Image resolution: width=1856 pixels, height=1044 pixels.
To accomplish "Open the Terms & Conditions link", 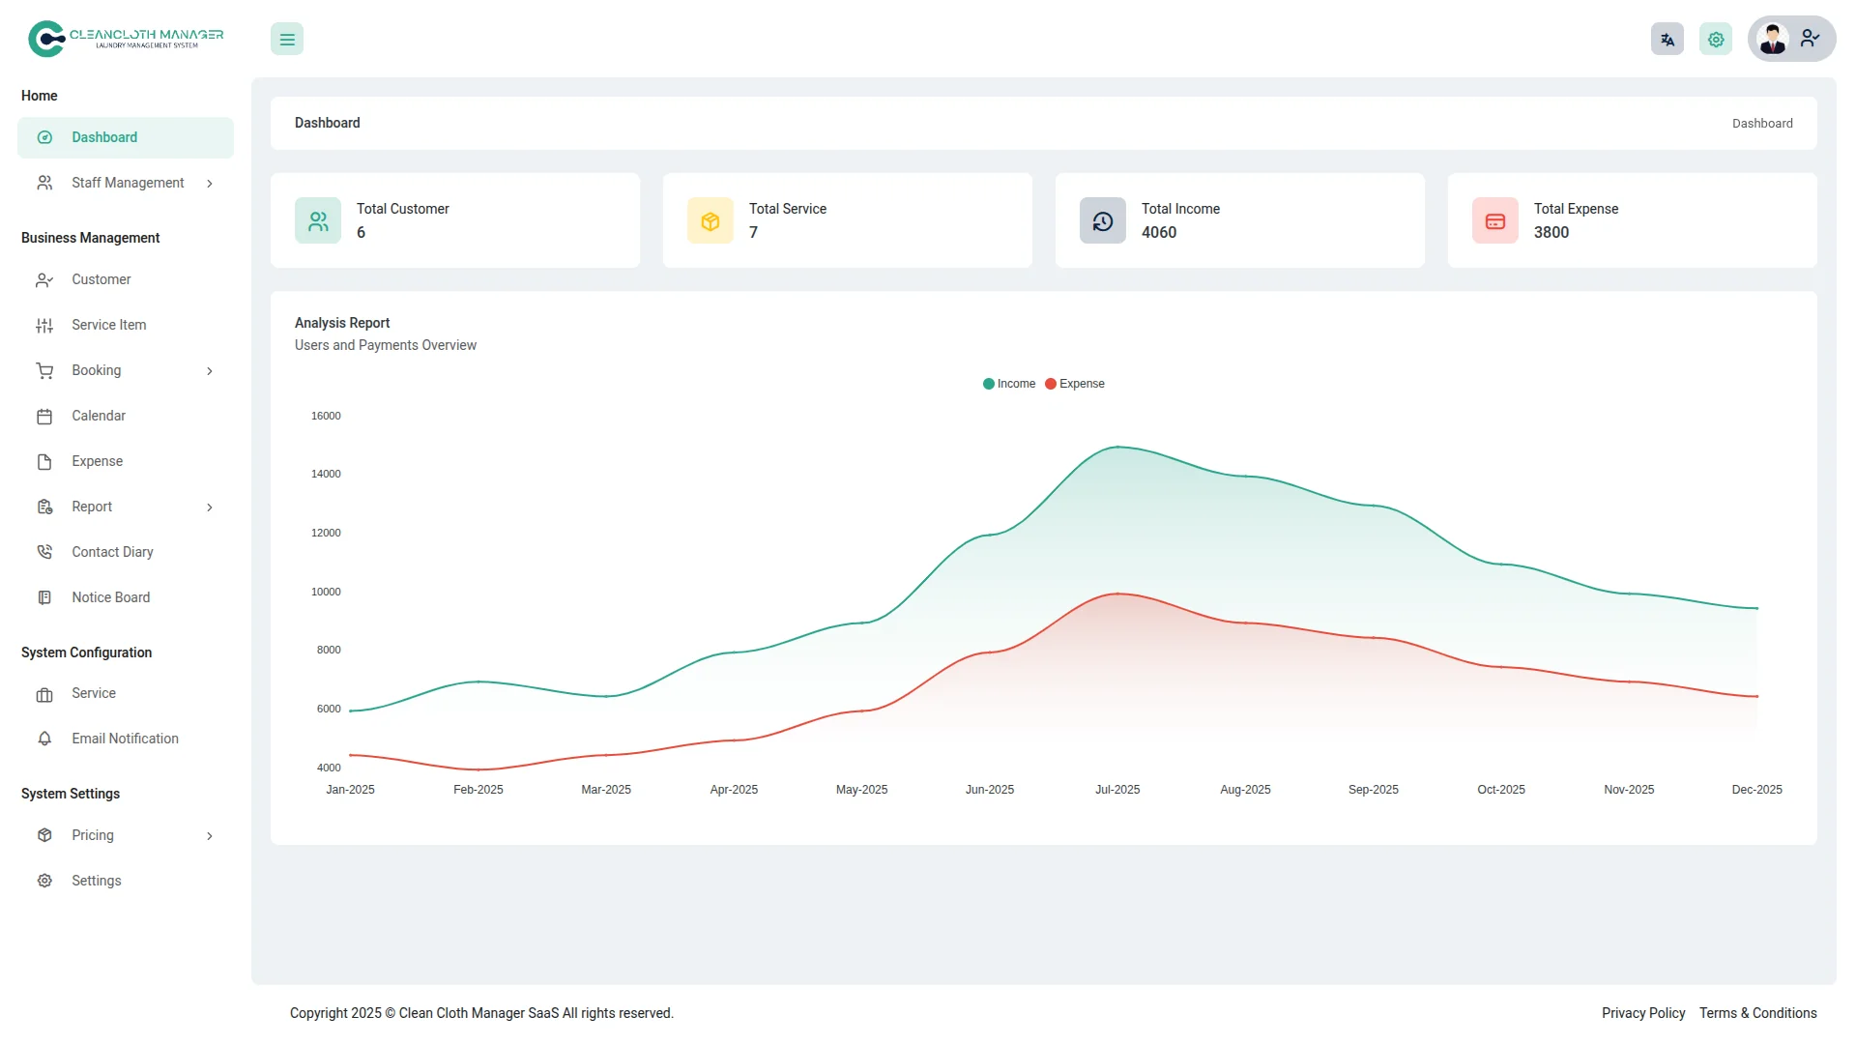I will pos(1757,1013).
